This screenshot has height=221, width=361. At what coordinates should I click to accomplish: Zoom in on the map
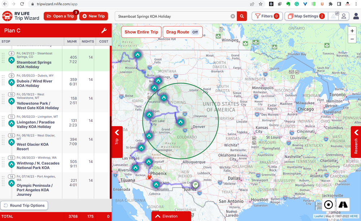click(352, 31)
